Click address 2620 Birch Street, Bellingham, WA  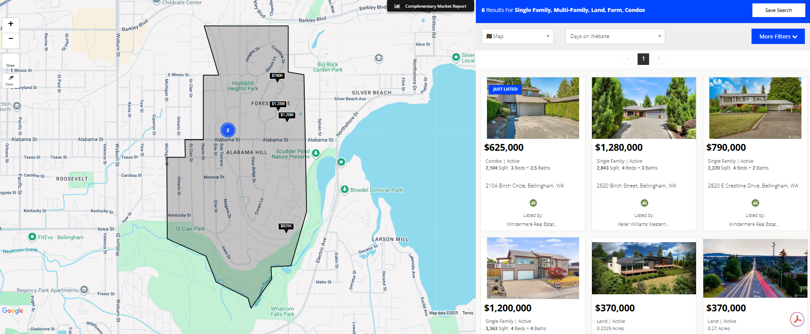pos(636,186)
